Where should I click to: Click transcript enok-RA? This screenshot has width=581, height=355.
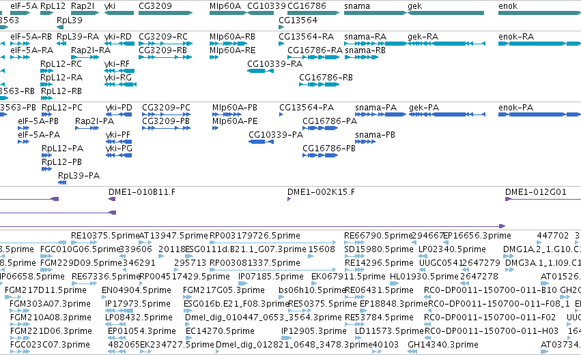(x=516, y=37)
